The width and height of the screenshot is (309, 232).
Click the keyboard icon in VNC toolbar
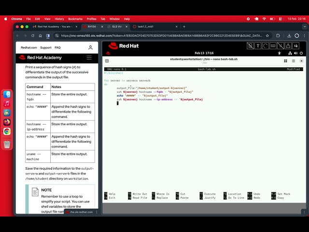point(273,46)
